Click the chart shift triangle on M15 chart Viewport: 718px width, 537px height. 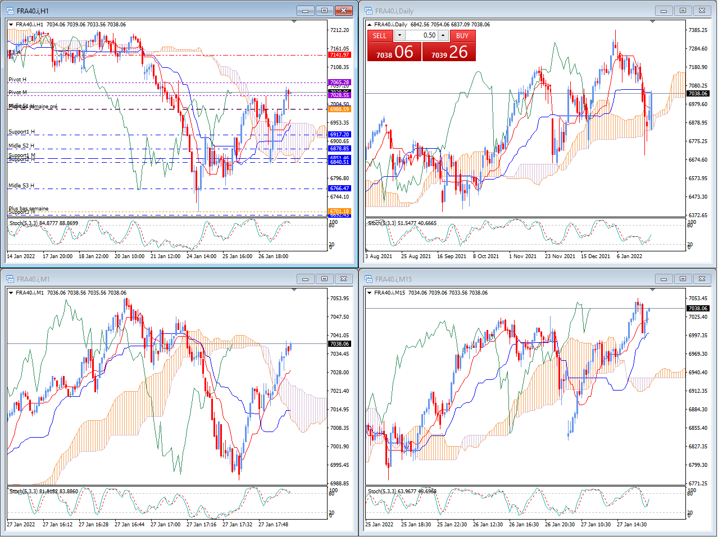[652, 290]
